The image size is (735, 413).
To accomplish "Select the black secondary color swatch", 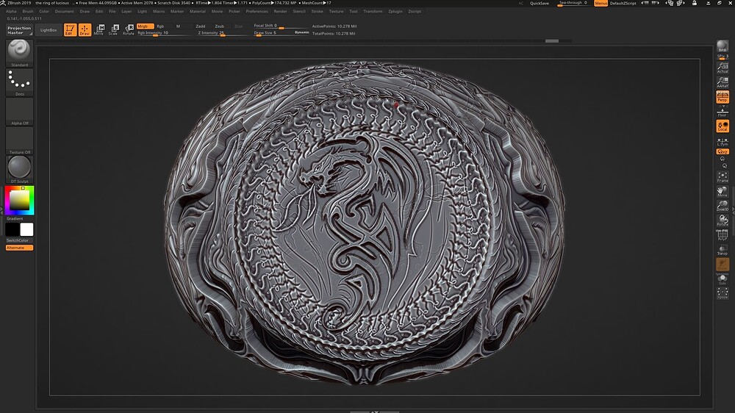I will coord(12,229).
